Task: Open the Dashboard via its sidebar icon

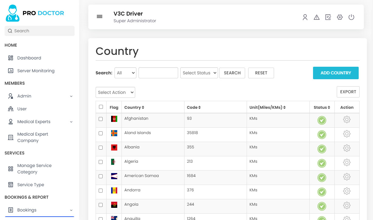Action: tap(10, 58)
